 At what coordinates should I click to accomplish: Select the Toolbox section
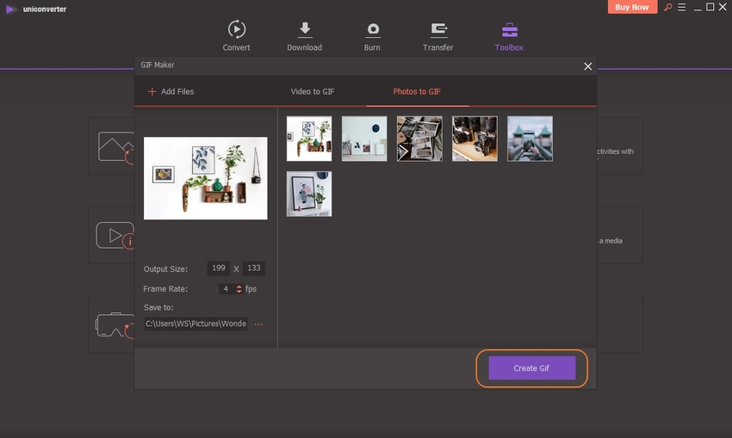(x=509, y=36)
